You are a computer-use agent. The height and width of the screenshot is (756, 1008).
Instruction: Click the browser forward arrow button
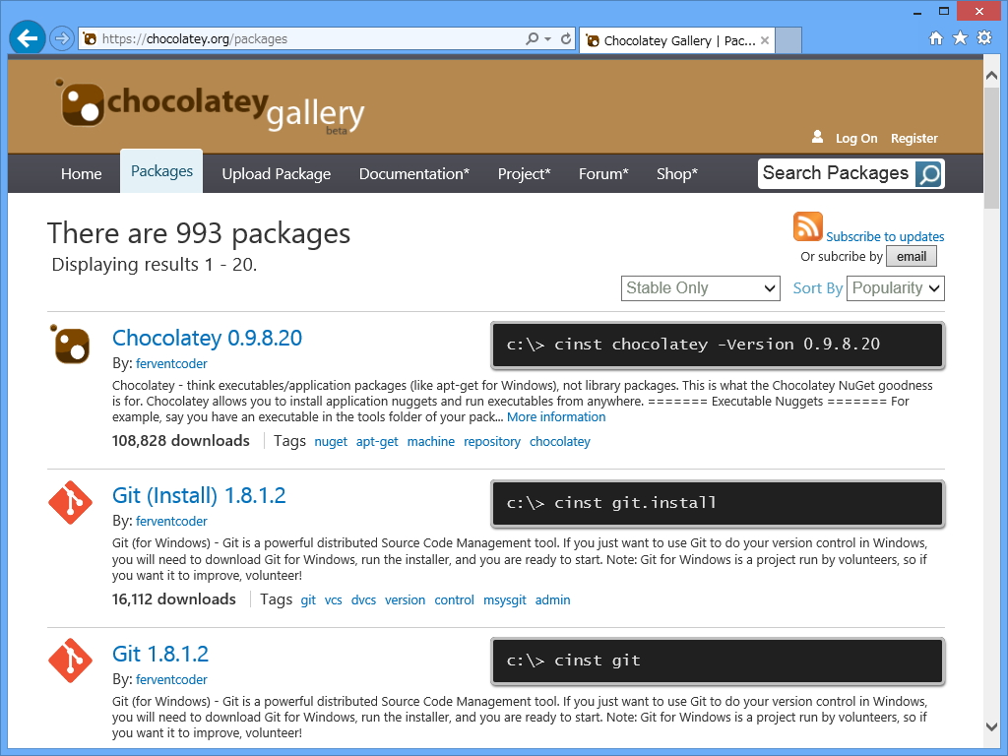[x=62, y=38]
